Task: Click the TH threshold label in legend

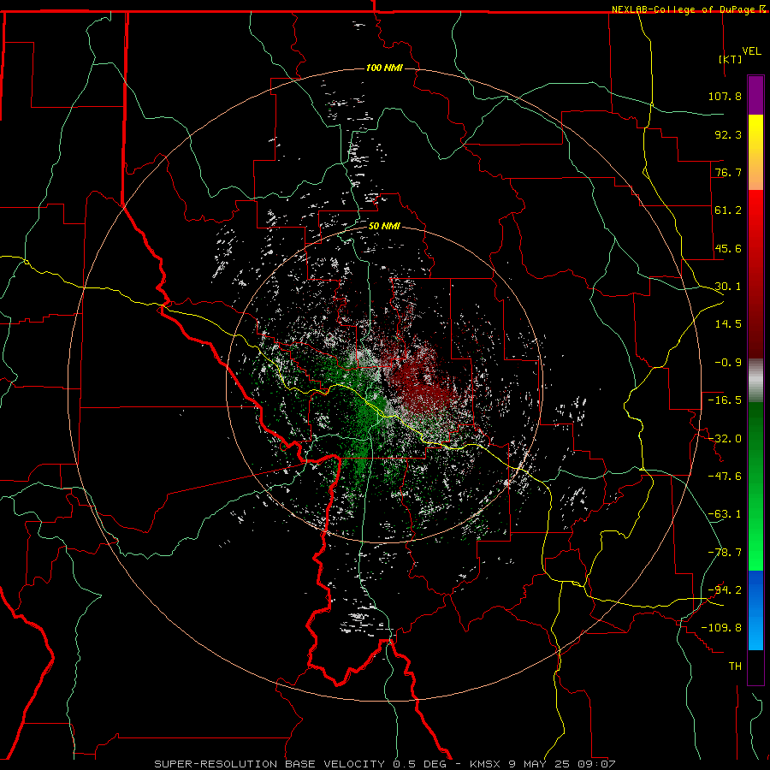Action: (735, 666)
